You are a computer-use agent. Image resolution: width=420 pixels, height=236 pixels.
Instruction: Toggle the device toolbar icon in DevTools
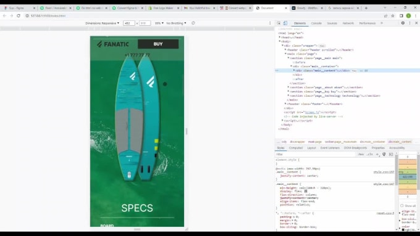point(285,23)
